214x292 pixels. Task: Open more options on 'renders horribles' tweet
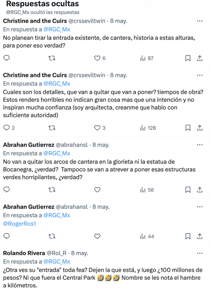[x=200, y=75]
